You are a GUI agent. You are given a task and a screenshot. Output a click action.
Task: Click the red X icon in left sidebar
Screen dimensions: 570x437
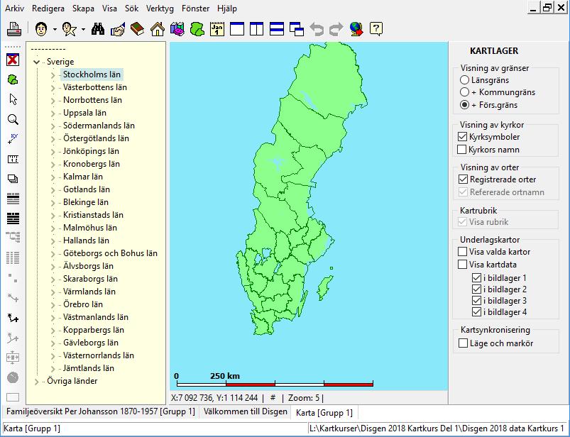pyautogui.click(x=13, y=60)
